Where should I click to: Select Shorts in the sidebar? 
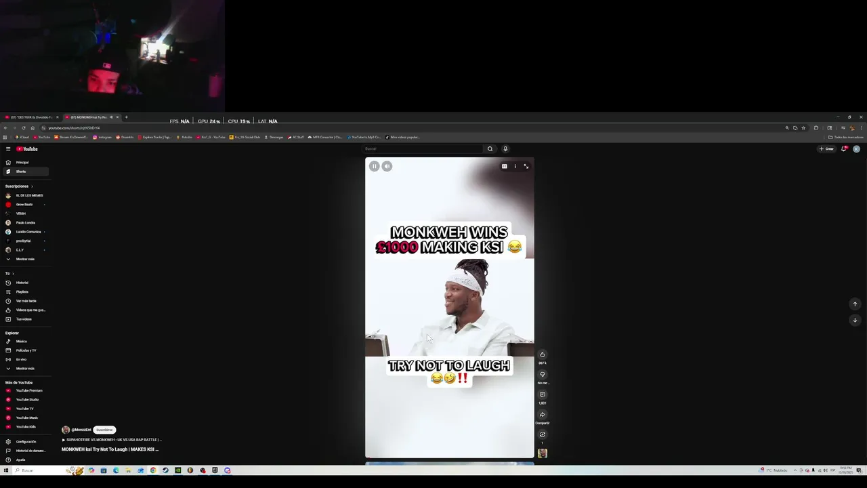pos(24,171)
